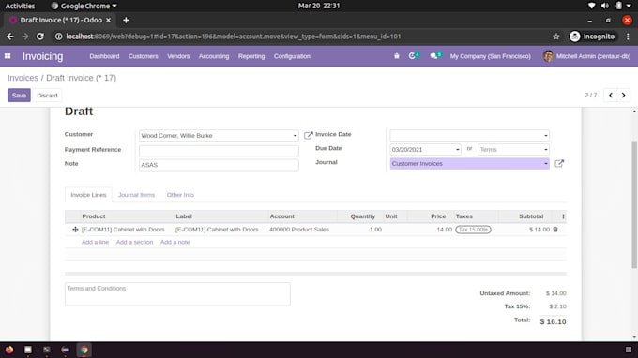The image size is (638, 358).
Task: Open optional columns menu in table header
Action: click(563, 216)
